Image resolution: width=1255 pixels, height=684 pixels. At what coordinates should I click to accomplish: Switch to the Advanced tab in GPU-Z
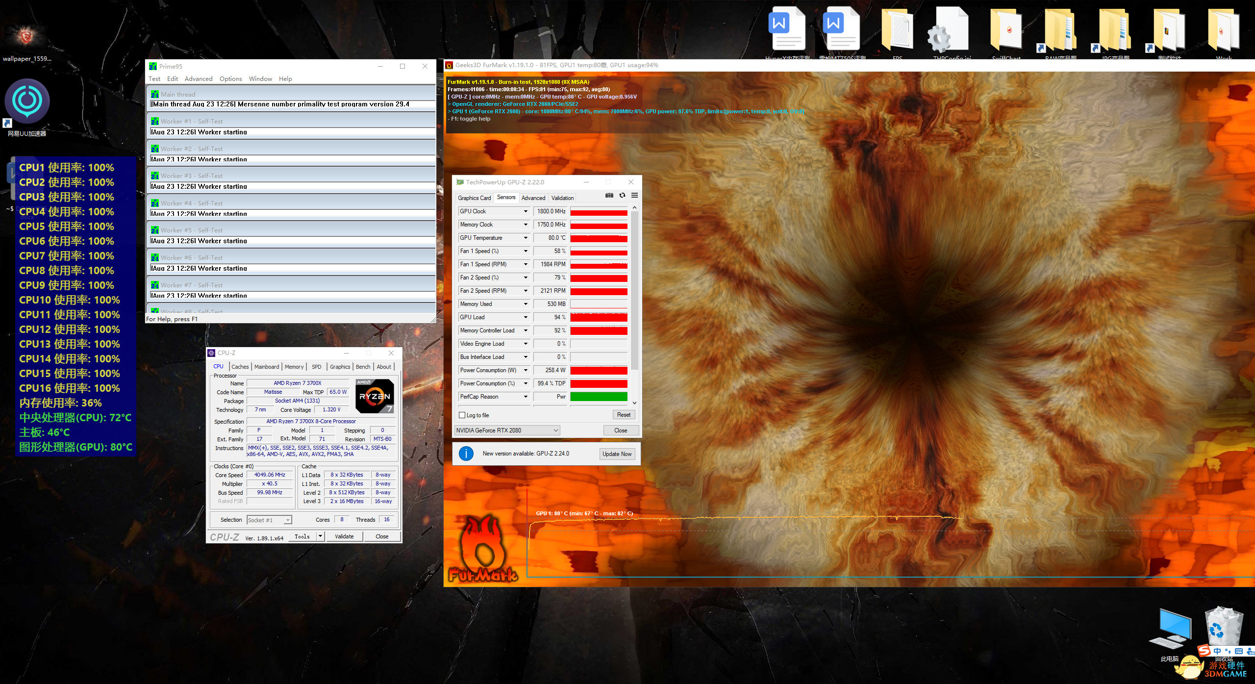click(x=533, y=198)
